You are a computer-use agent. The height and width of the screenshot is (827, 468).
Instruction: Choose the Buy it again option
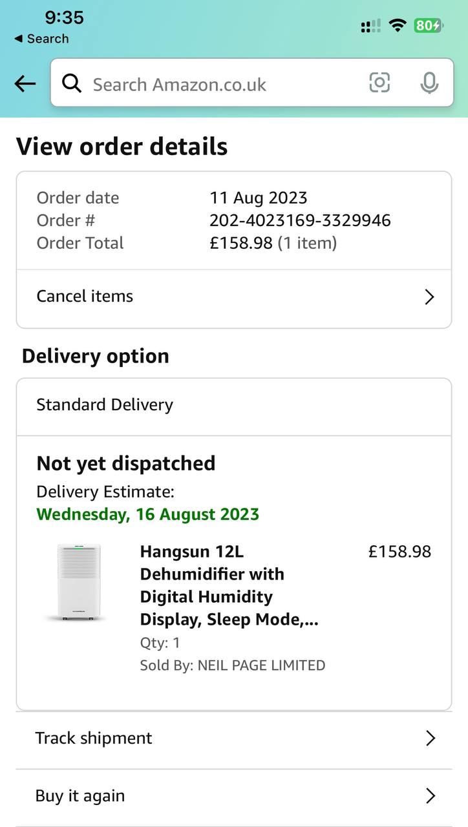[x=80, y=796]
